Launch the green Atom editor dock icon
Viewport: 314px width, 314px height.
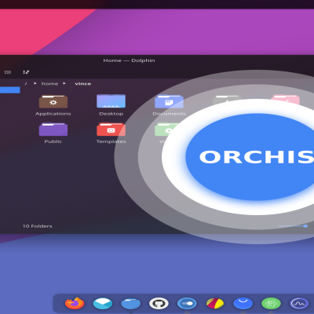(x=271, y=304)
